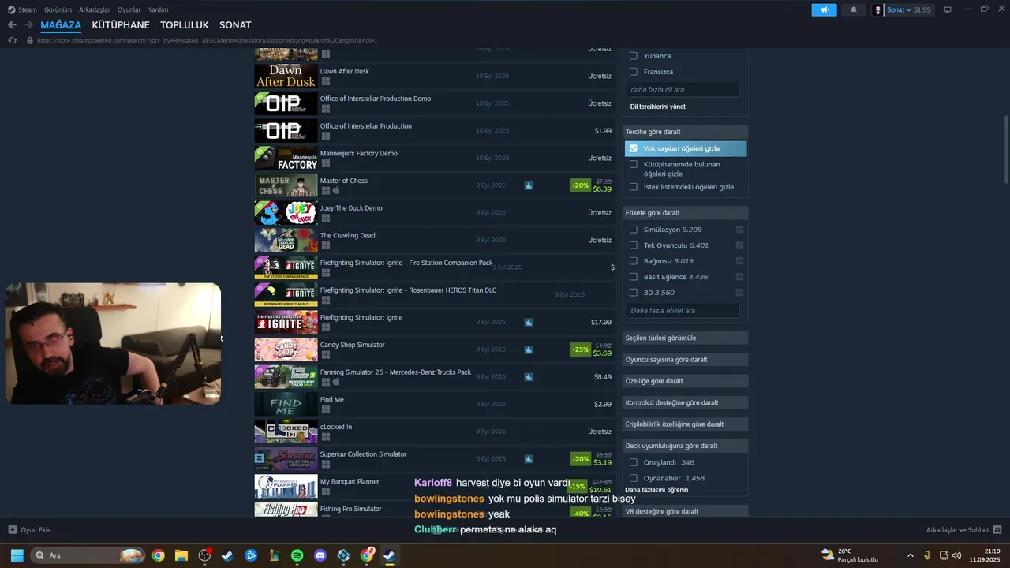
Task: Expand VR desteğine göre daralt section
Action: pyautogui.click(x=685, y=511)
